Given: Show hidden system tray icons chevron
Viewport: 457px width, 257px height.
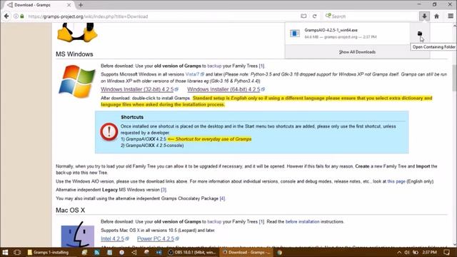Looking at the screenshot, I should (x=399, y=252).
